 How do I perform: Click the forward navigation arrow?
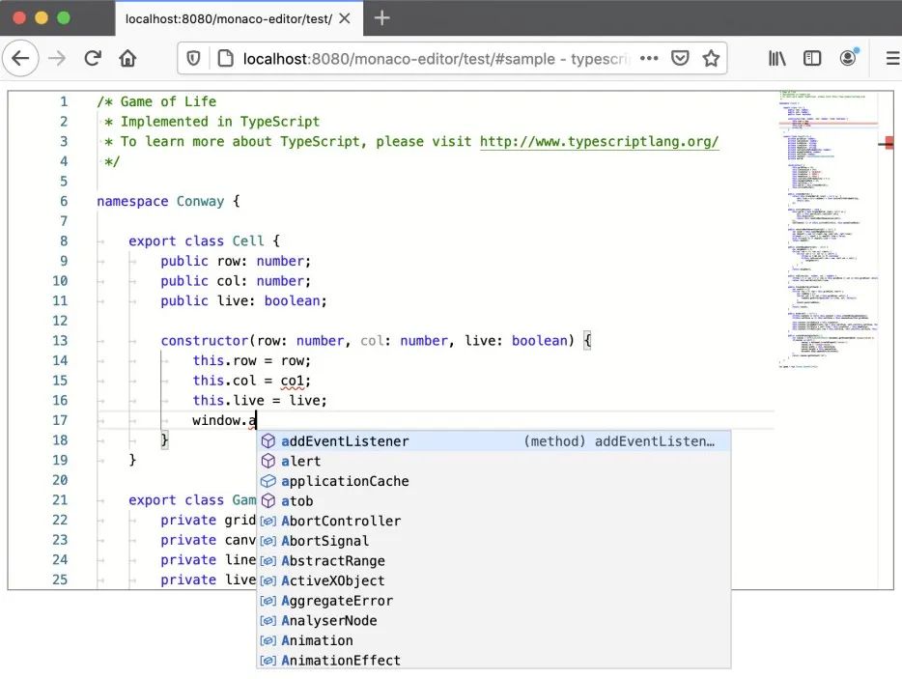(56, 58)
